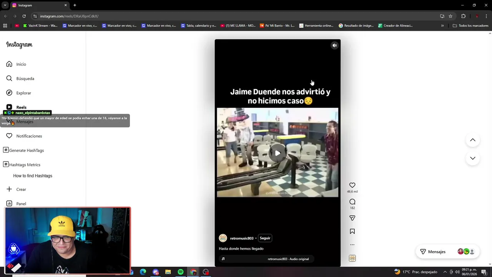
Task: Go to the previous reel with up arrow
Action: [x=473, y=140]
